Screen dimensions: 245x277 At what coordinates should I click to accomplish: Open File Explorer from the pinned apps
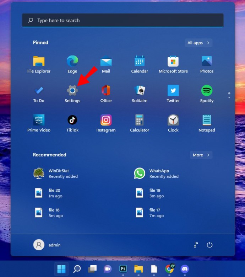(x=39, y=64)
